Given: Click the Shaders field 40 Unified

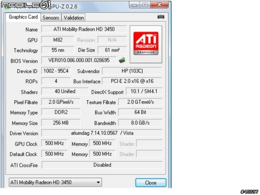Looking at the screenshot, I should pos(65,91).
